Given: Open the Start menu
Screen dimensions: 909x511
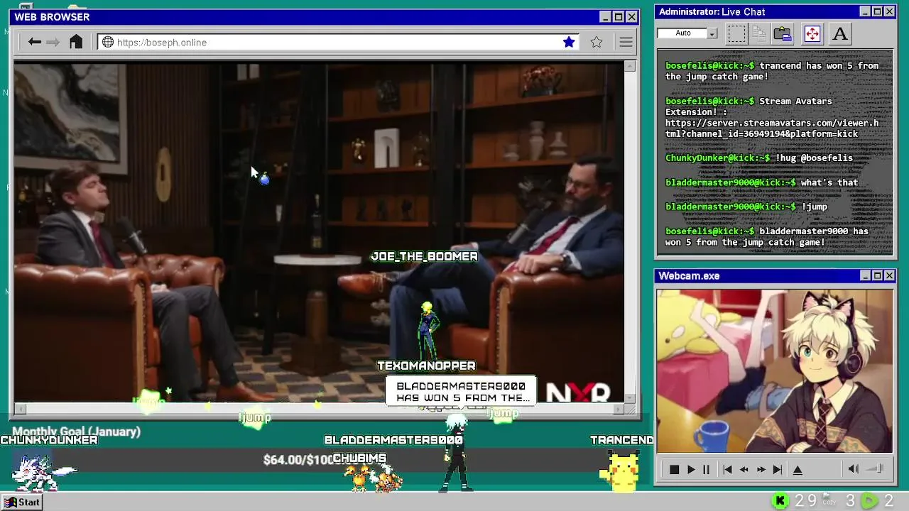Looking at the screenshot, I should click(22, 502).
